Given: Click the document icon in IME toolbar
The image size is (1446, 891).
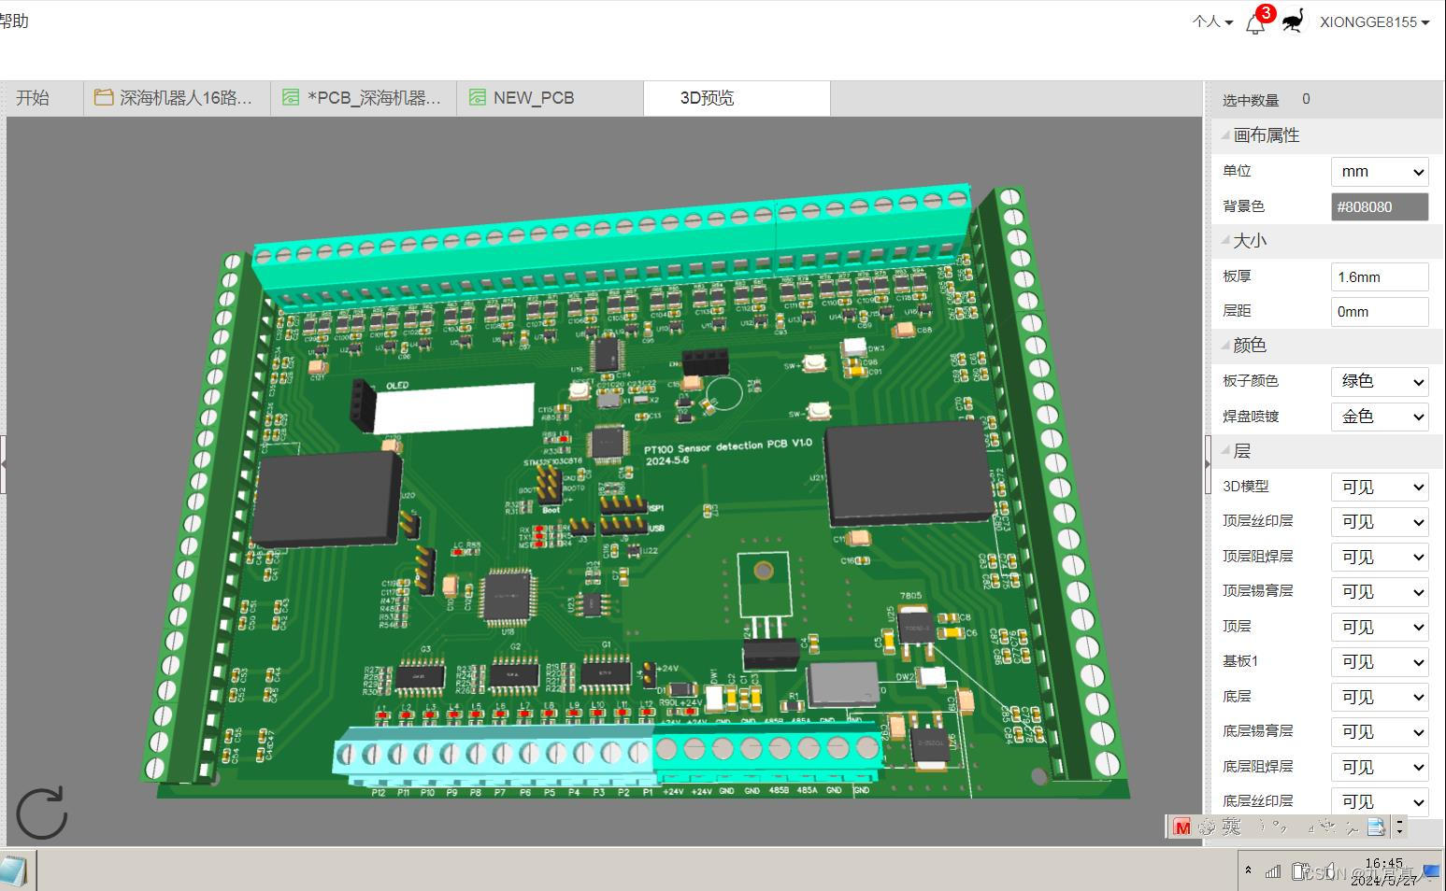Looking at the screenshot, I should [x=1376, y=827].
